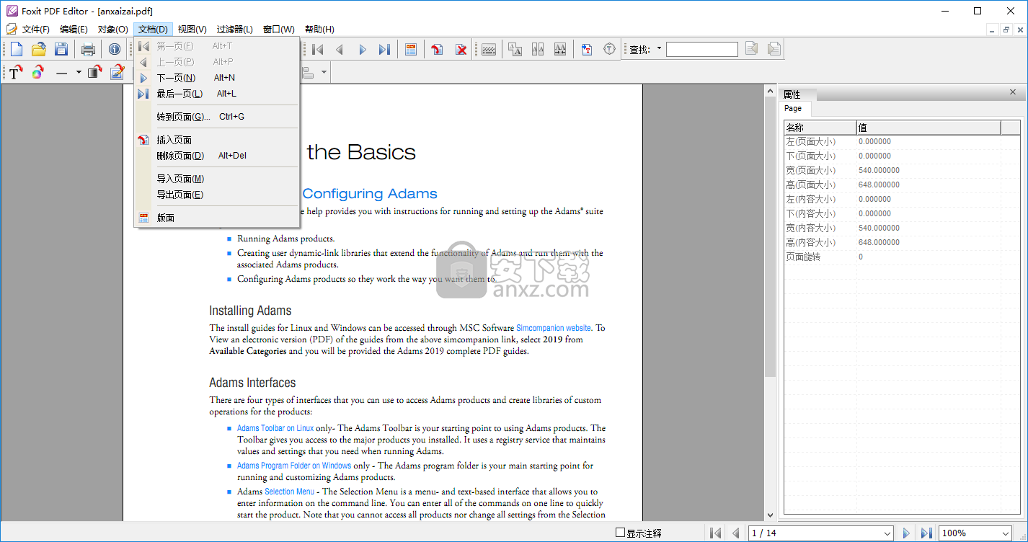Click last page arrow in status bar

click(926, 533)
